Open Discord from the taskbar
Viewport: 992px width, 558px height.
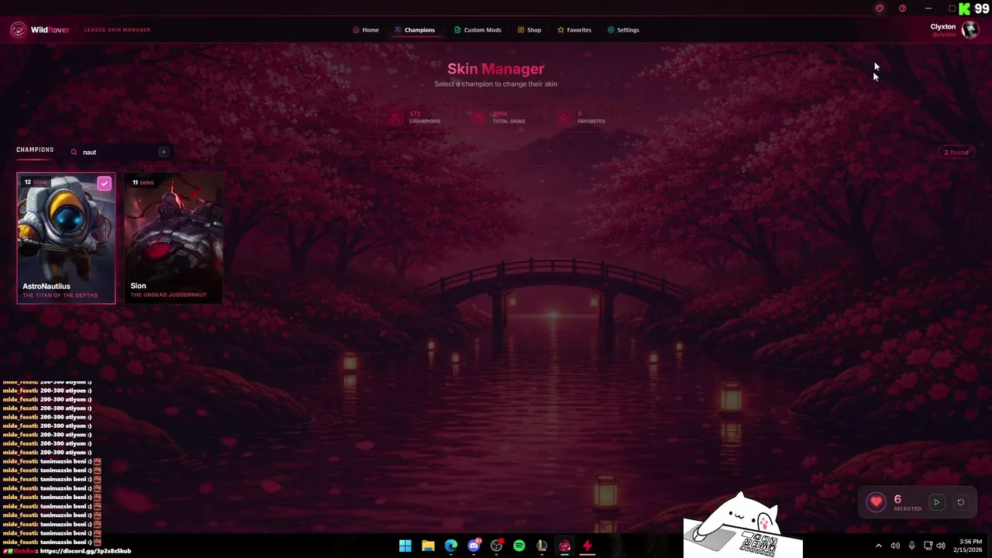pyautogui.click(x=474, y=546)
